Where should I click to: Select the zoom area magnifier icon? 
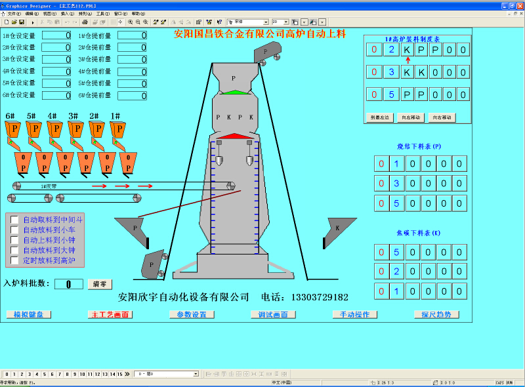(x=146, y=22)
